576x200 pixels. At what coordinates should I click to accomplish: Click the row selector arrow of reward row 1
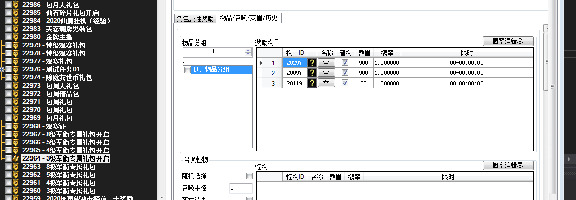[261, 63]
